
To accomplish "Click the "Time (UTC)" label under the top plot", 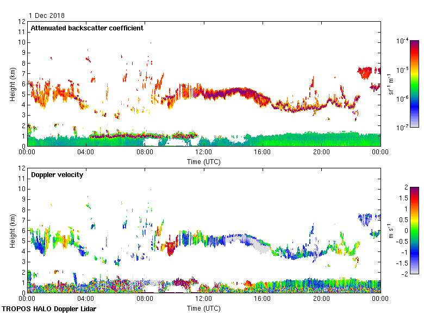I will point(204,161).
